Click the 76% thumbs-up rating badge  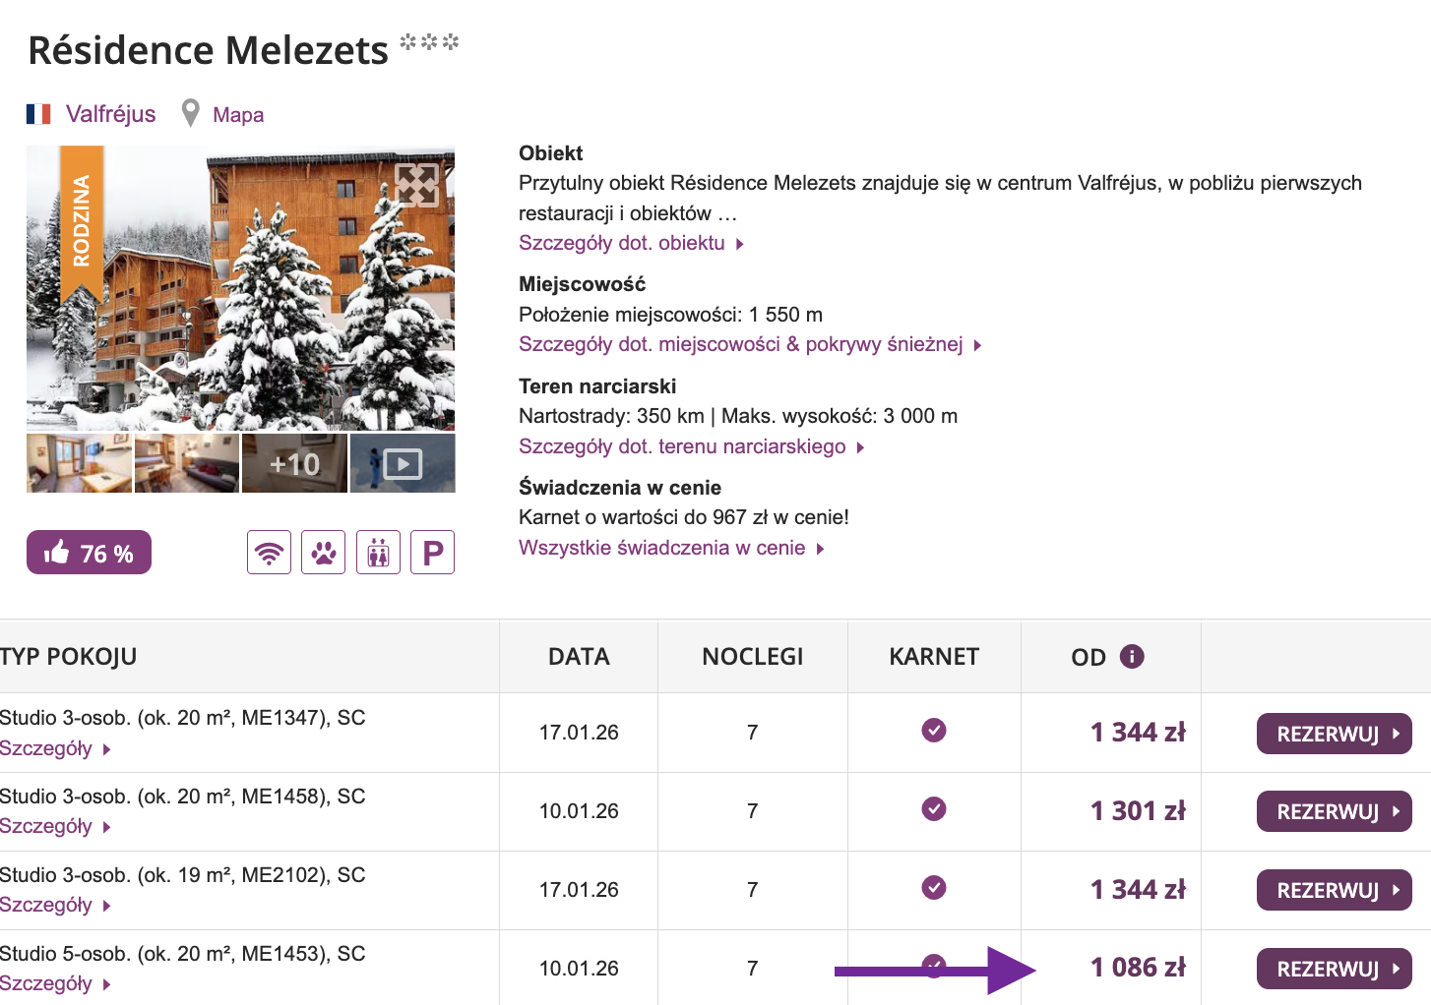tap(89, 552)
